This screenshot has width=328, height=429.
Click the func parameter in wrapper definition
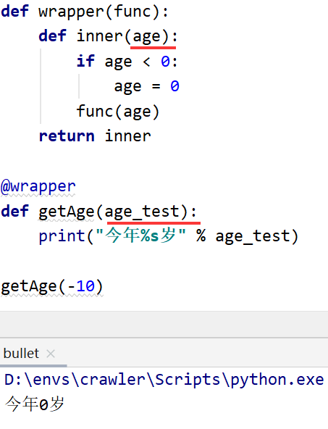click(x=132, y=12)
